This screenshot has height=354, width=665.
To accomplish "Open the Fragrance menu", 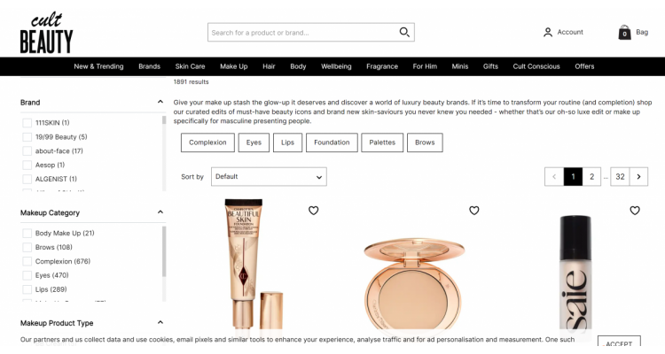I will coord(382,66).
